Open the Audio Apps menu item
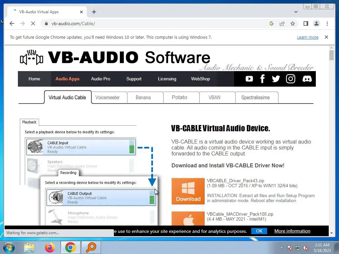339x254 pixels. pos(68,79)
